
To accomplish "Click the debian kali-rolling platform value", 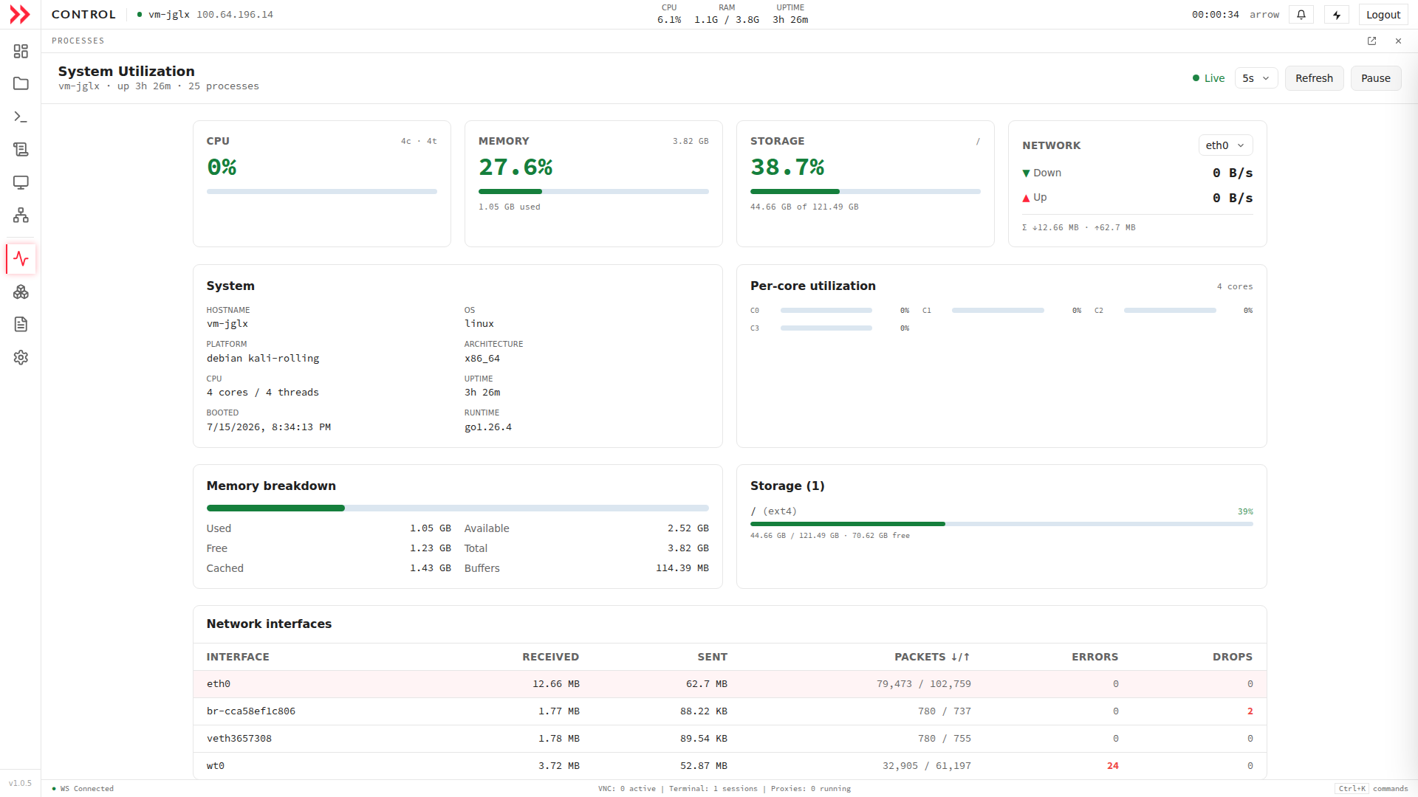I will (x=263, y=359).
